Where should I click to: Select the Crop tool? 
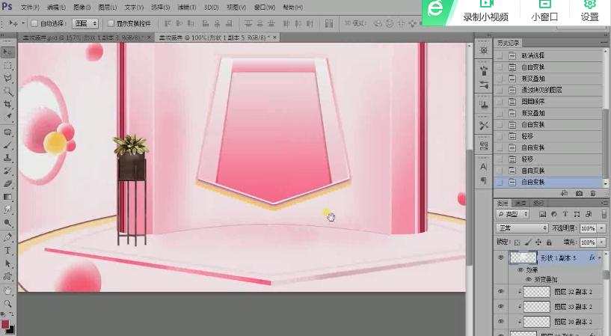pyautogui.click(x=8, y=103)
